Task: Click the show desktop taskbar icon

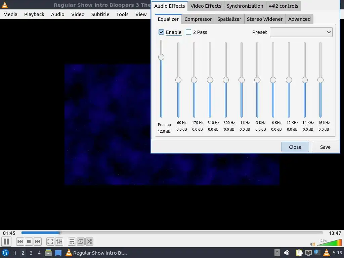Action: [x=58, y=253]
